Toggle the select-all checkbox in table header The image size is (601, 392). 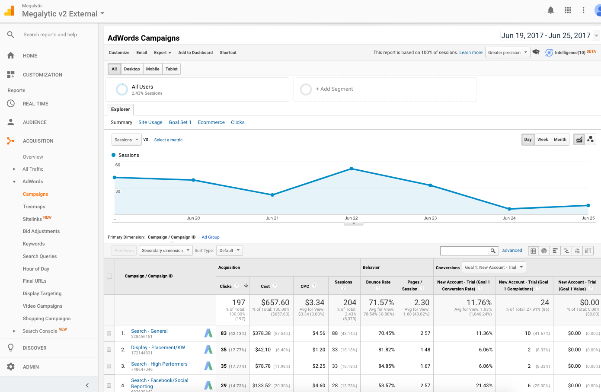click(x=109, y=276)
